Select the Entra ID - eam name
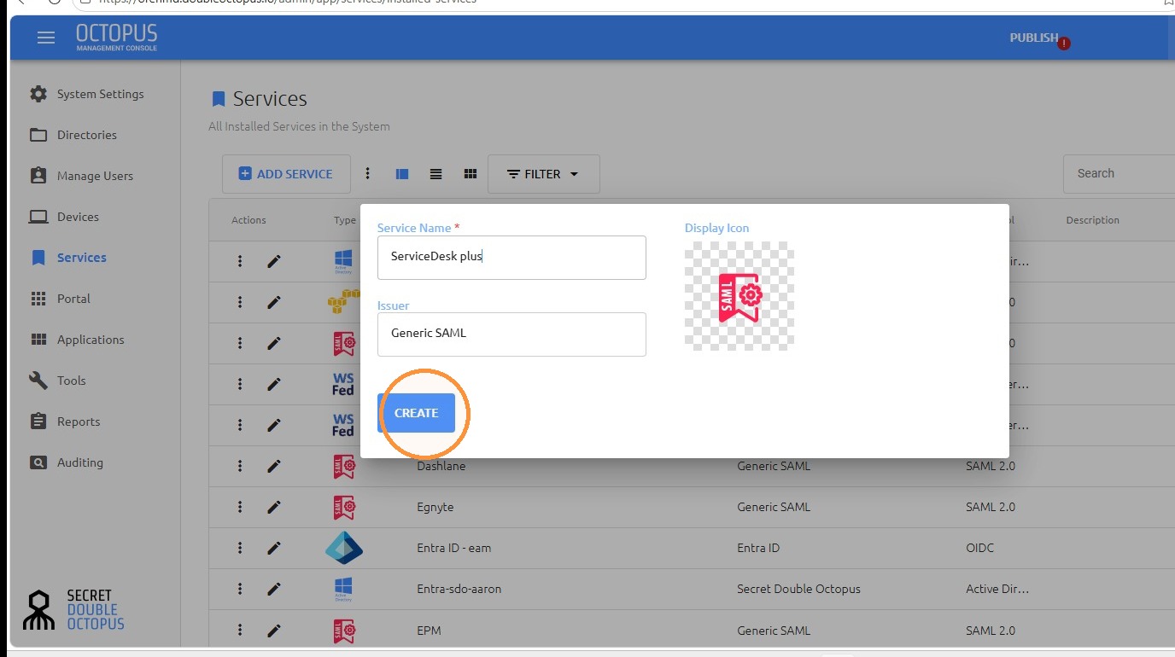The width and height of the screenshot is (1175, 657). coord(453,548)
